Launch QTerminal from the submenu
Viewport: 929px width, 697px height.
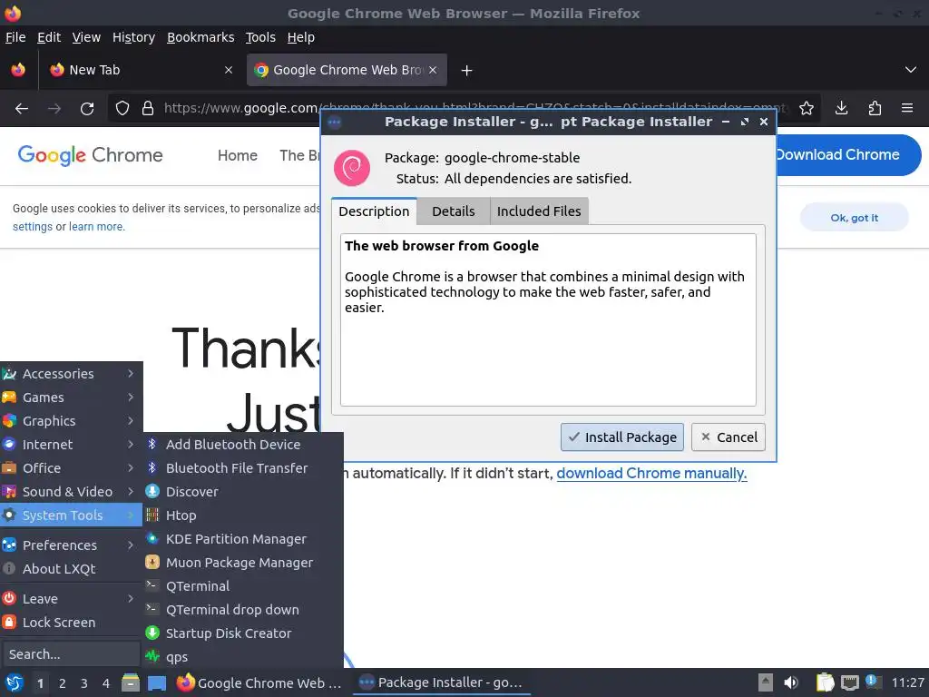[x=243, y=586]
